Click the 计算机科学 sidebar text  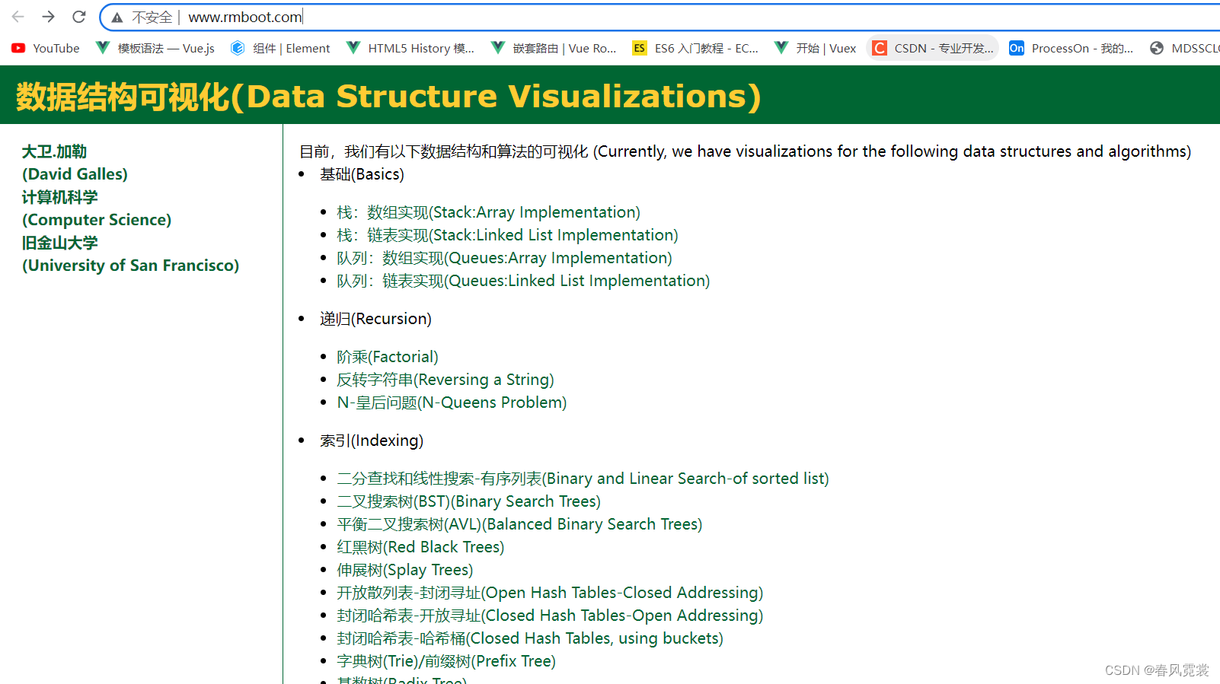coord(60,197)
